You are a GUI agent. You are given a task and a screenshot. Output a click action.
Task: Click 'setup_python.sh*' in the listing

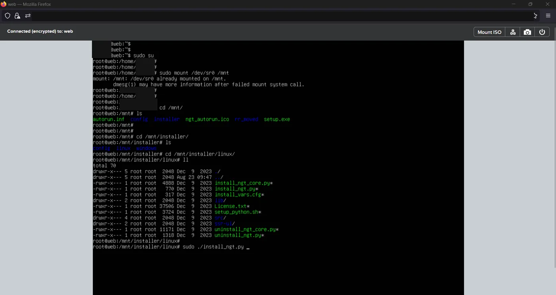(238, 212)
